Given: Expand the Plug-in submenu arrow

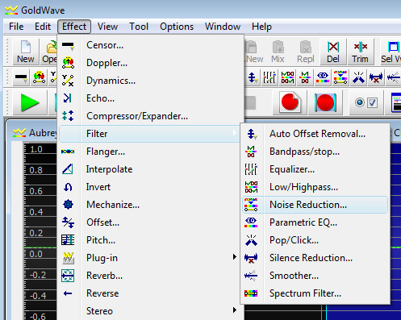Looking at the screenshot, I should pyautogui.click(x=235, y=257).
